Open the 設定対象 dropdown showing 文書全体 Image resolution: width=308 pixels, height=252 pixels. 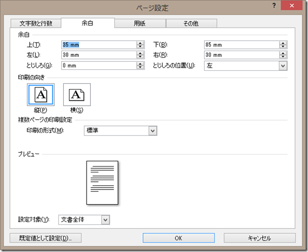(84, 220)
